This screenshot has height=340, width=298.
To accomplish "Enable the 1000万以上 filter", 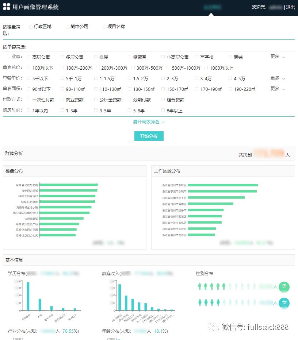I will pyautogui.click(x=206, y=67).
